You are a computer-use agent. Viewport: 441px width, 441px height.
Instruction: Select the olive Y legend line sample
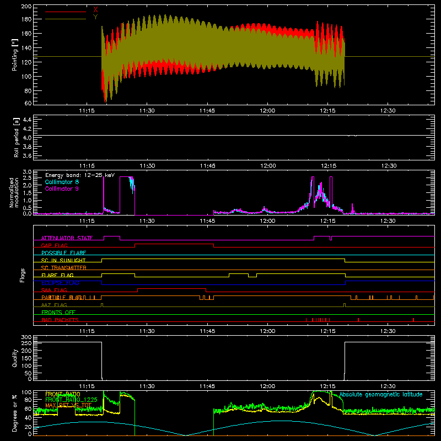(x=66, y=19)
